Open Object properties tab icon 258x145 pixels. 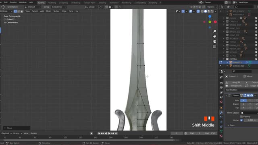[221, 108]
